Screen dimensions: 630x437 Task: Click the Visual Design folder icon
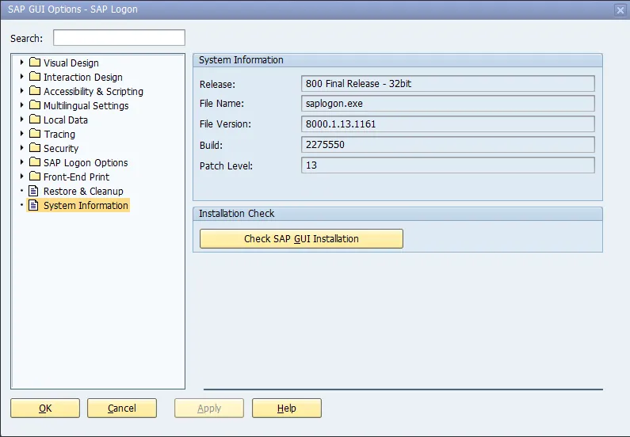click(x=34, y=63)
